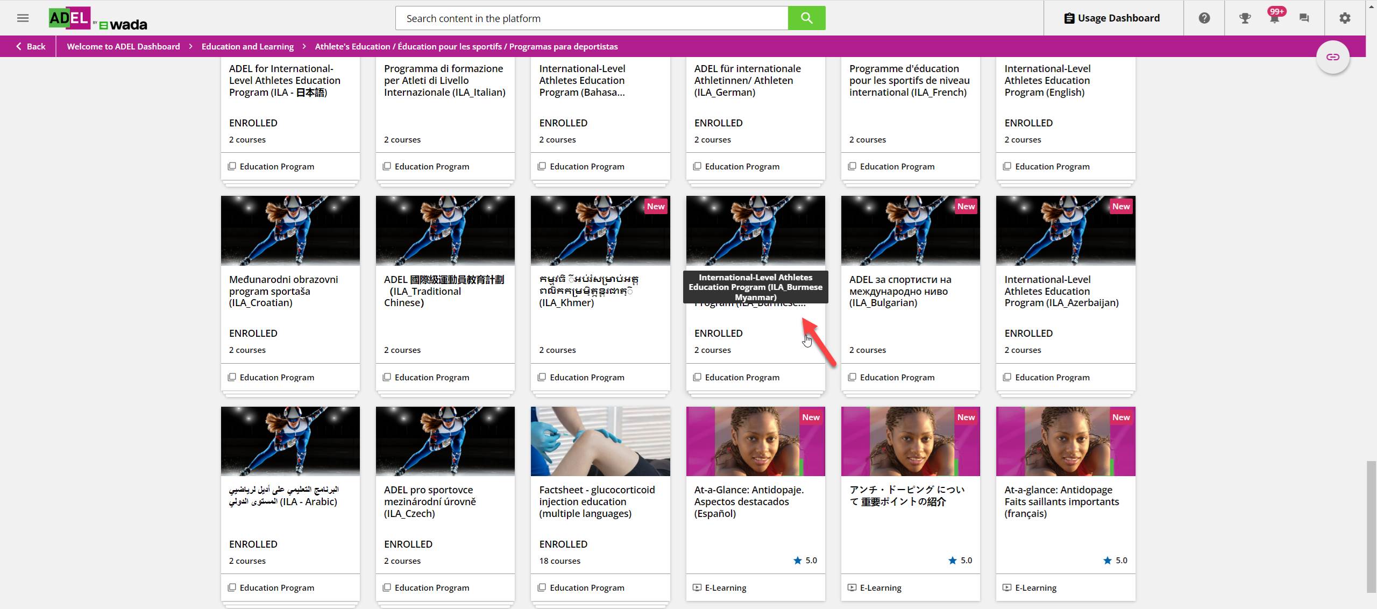Click E-Learning label on Japanese anti-doping card

click(881, 587)
